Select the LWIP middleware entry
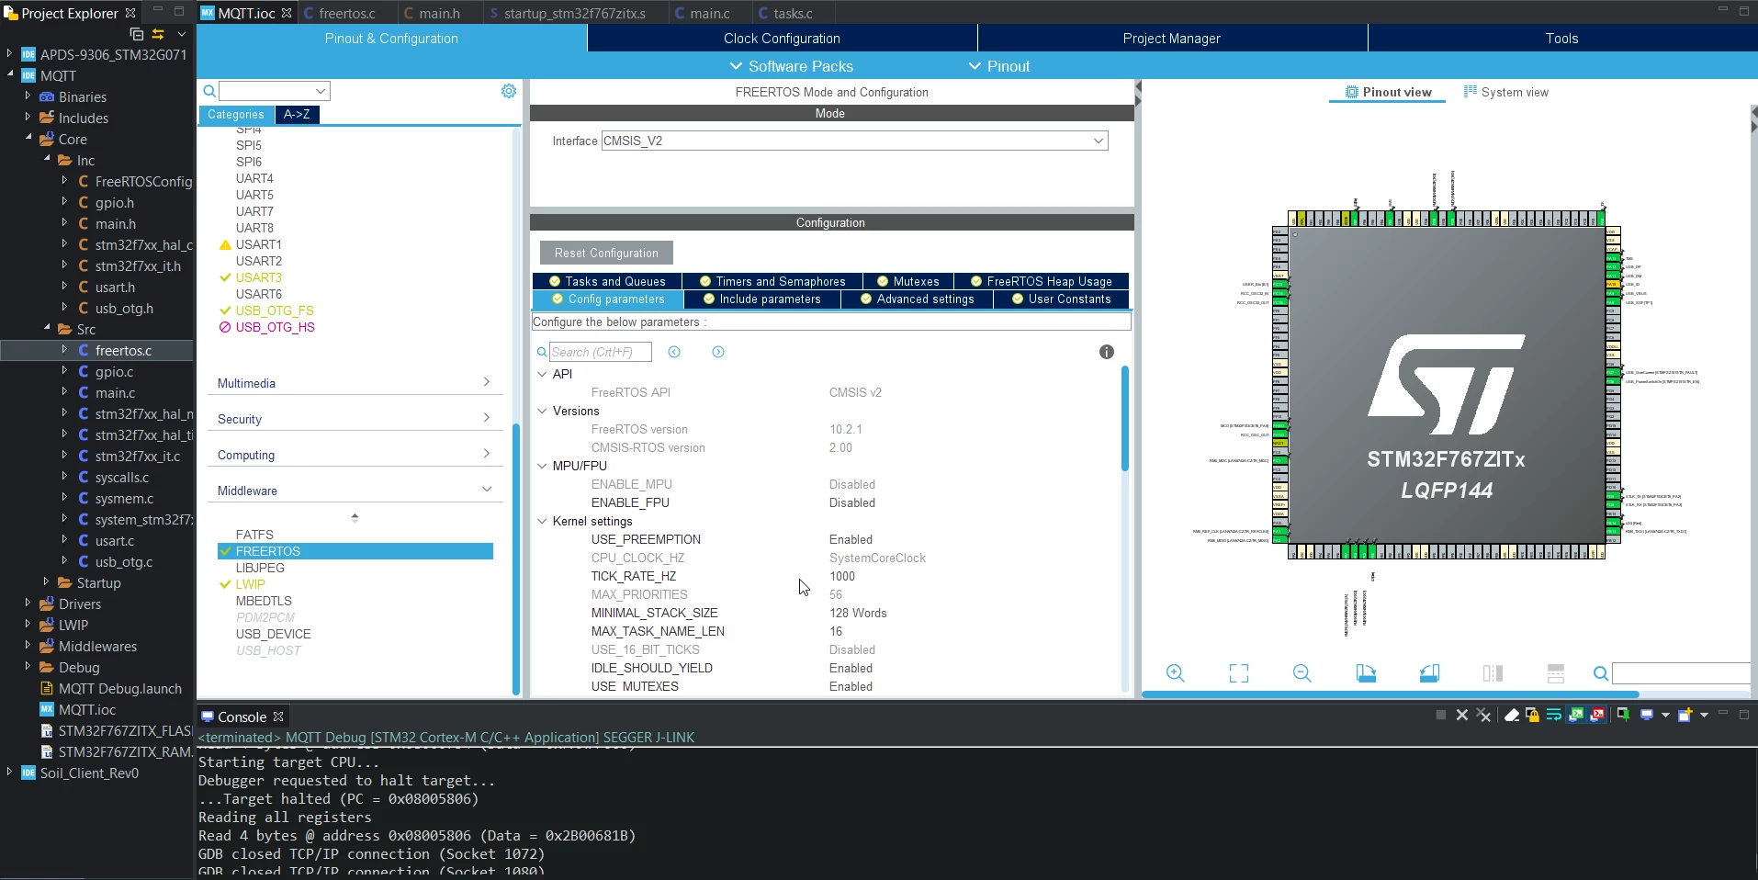 tap(250, 584)
